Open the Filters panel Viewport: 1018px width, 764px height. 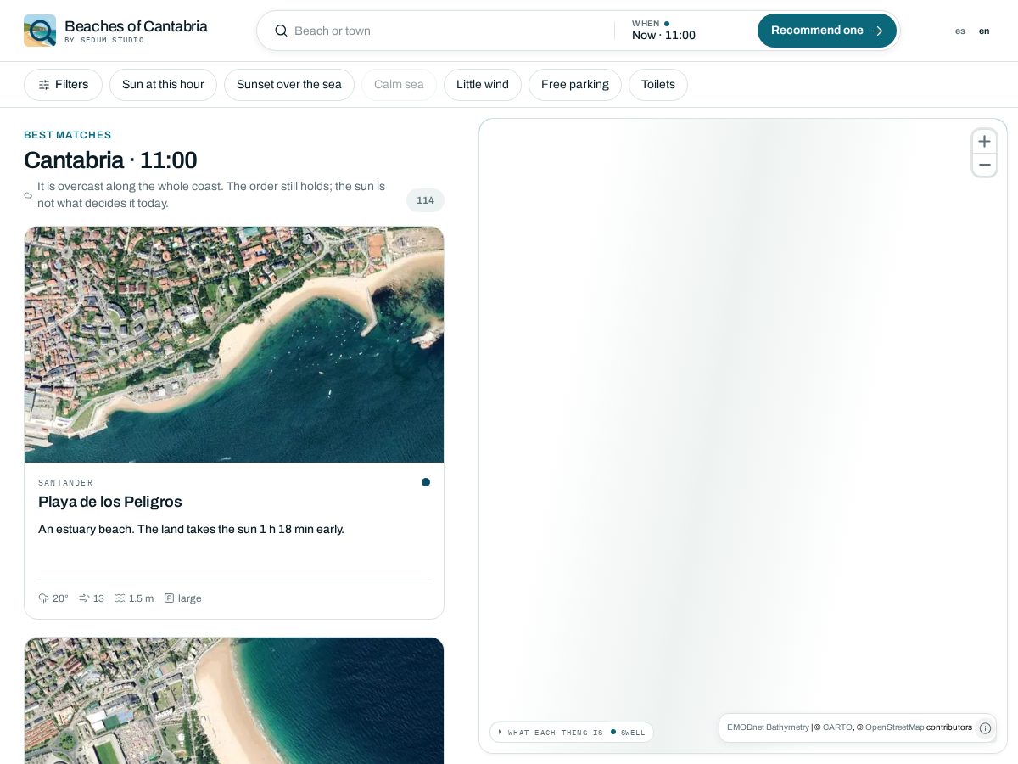coord(63,85)
